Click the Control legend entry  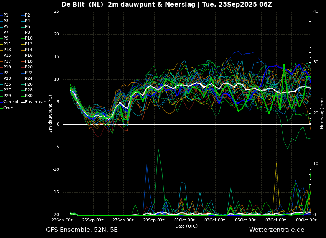(10, 102)
